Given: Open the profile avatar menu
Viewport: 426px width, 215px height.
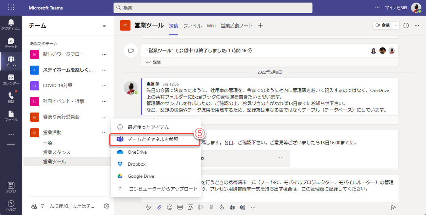Looking at the screenshot, I should click(x=416, y=7).
